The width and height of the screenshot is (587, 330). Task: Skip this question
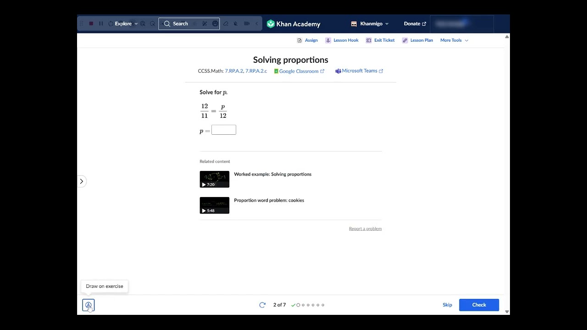(x=447, y=305)
